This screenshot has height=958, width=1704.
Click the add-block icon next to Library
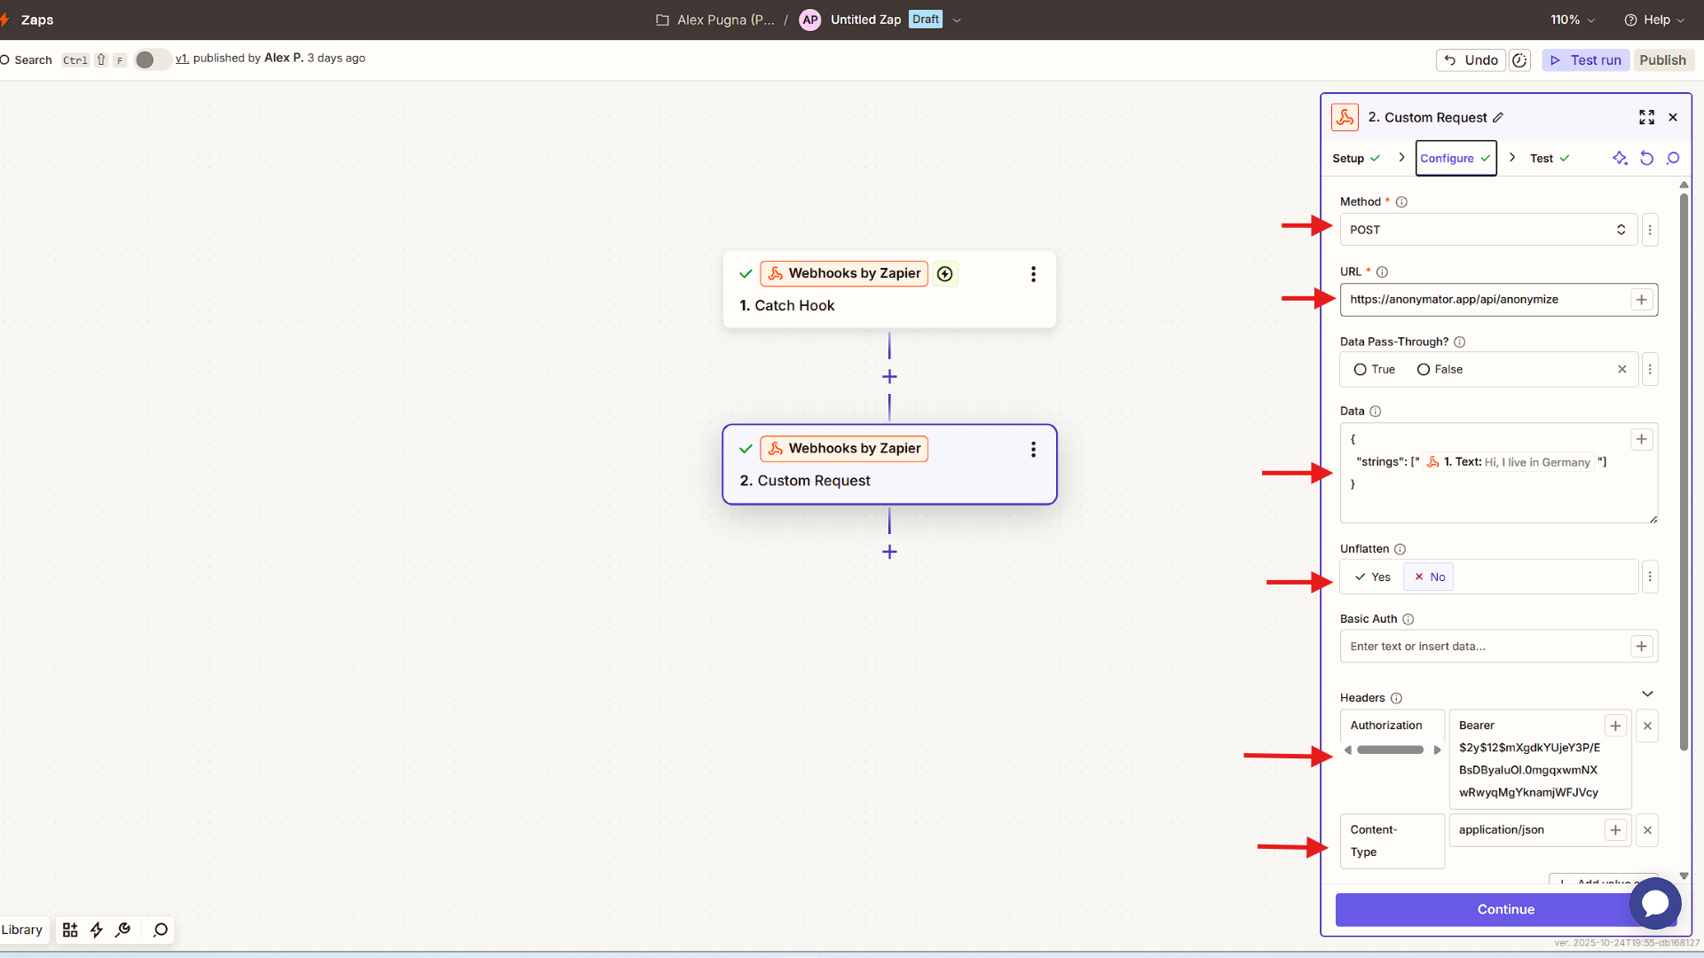click(x=69, y=930)
